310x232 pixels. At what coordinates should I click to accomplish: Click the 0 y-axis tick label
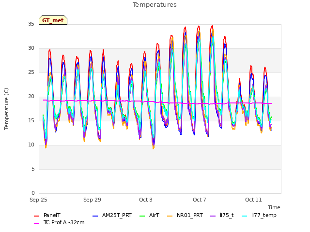[33, 193]
